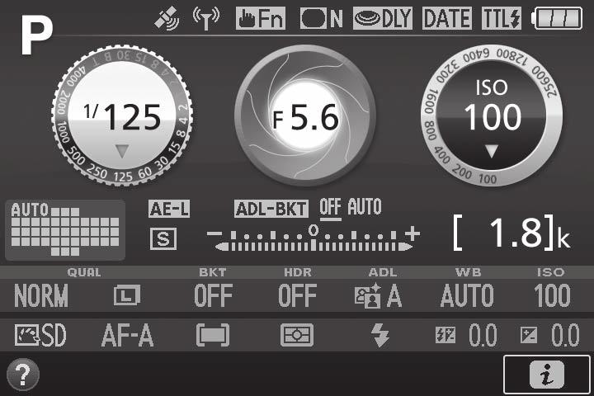Tap the GPS satellite signal icon
Image resolution: width=594 pixels, height=396 pixels.
(167, 18)
